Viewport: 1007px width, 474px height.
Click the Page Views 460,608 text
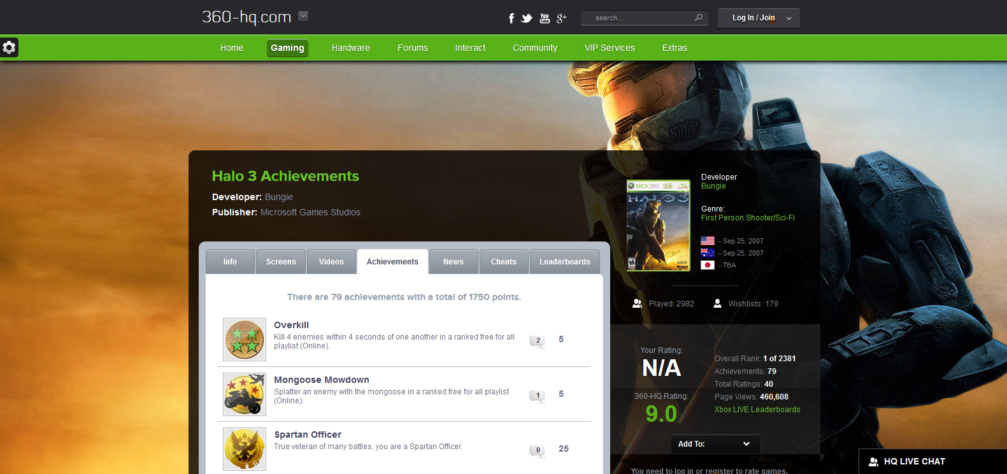(752, 397)
